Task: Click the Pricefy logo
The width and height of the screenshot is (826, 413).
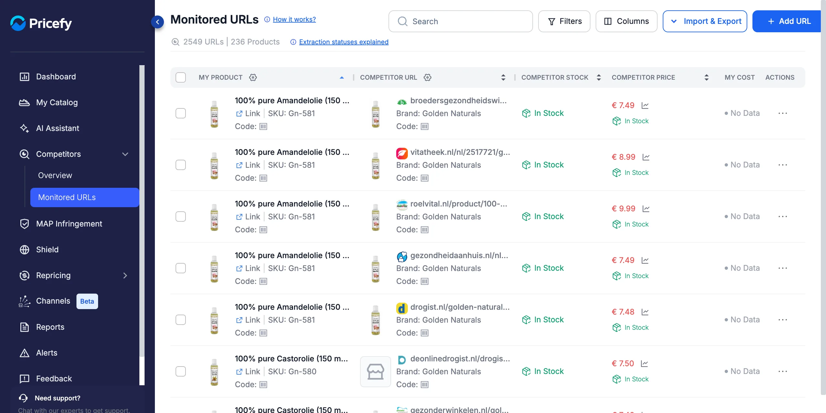Action: tap(41, 23)
